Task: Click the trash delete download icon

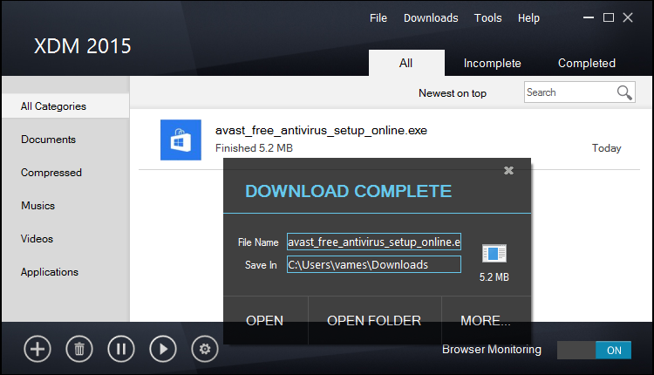Action: click(x=79, y=349)
